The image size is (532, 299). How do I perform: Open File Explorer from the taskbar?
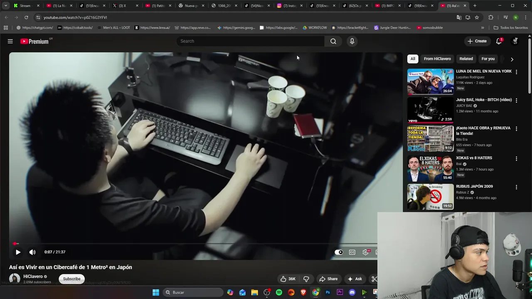tap(254, 292)
